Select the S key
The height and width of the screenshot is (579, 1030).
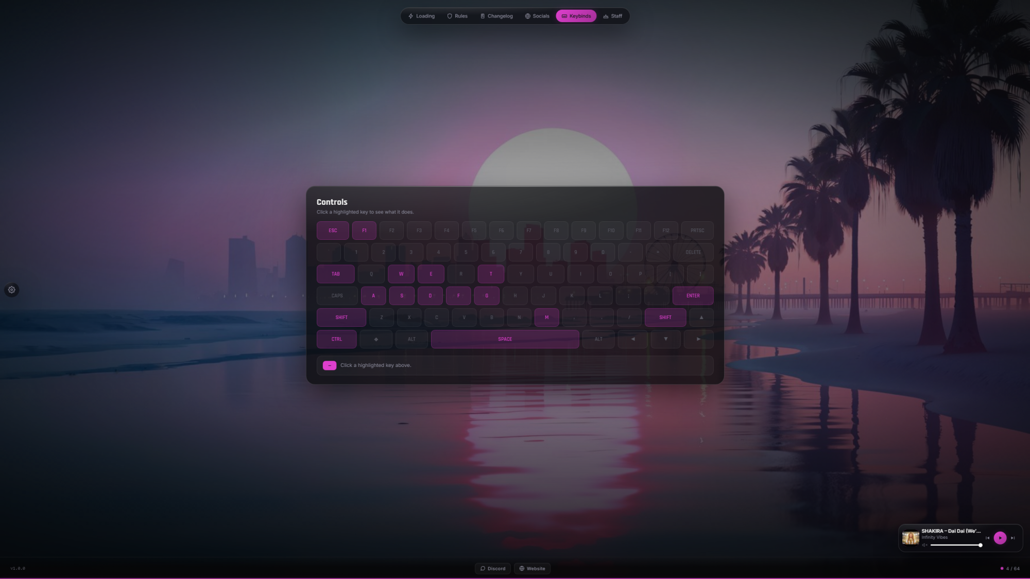pyautogui.click(x=402, y=295)
